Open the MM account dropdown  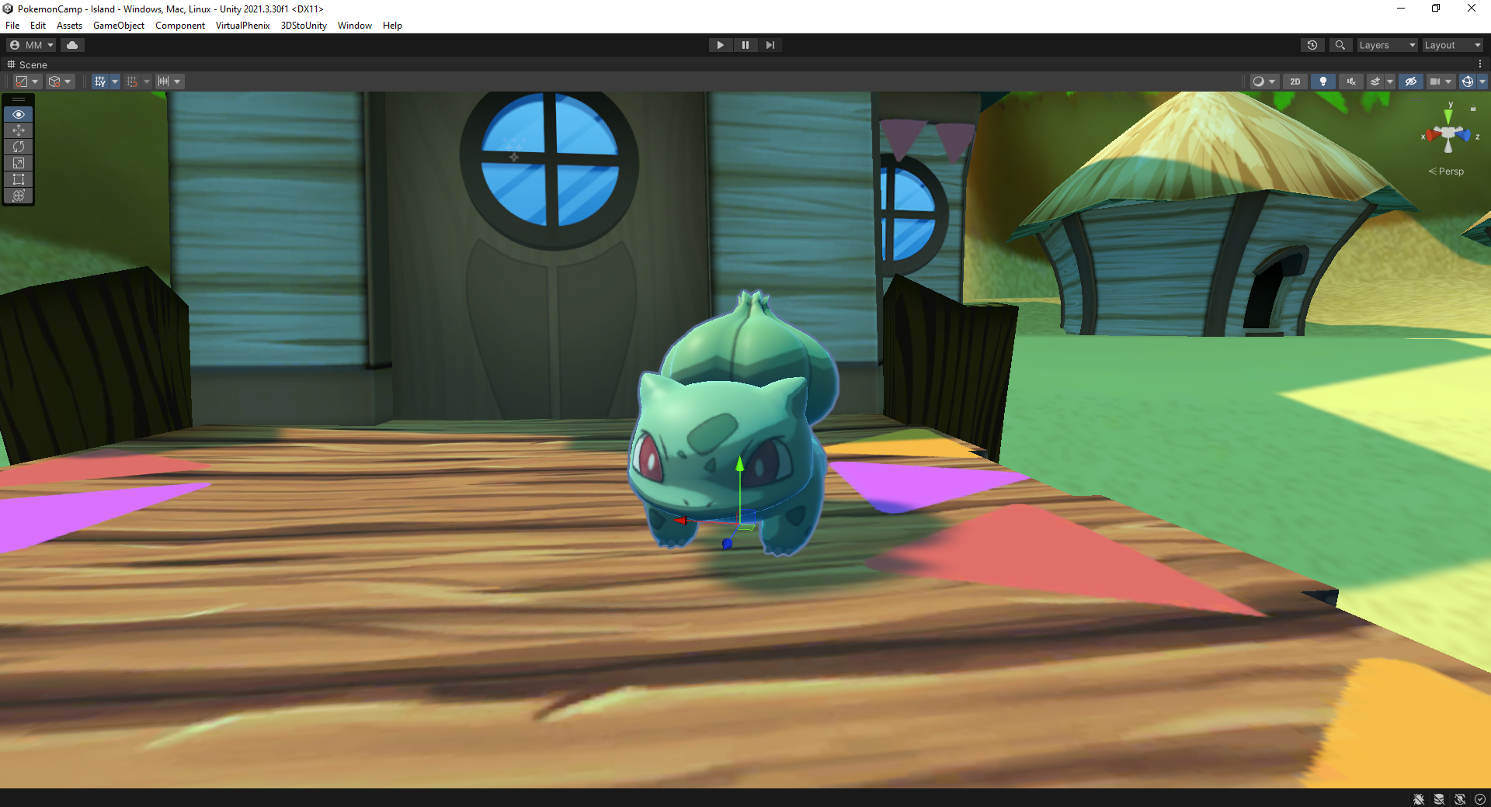(x=32, y=45)
